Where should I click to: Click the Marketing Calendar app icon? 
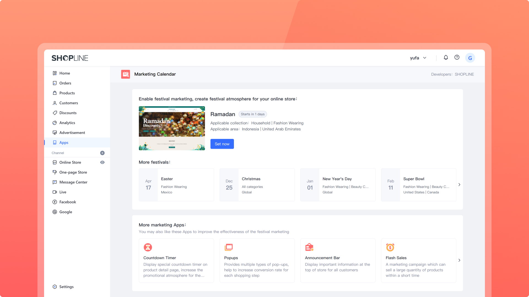point(126,74)
